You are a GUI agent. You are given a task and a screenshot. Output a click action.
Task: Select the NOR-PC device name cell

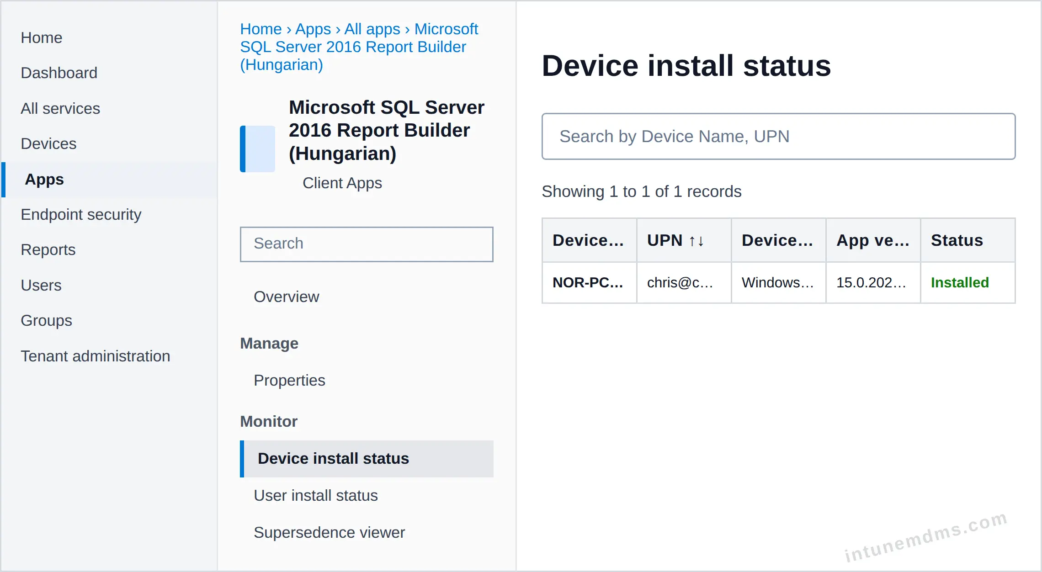click(x=589, y=282)
